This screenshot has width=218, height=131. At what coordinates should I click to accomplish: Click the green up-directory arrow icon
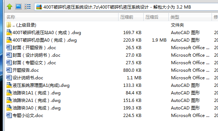pos(9,6)
